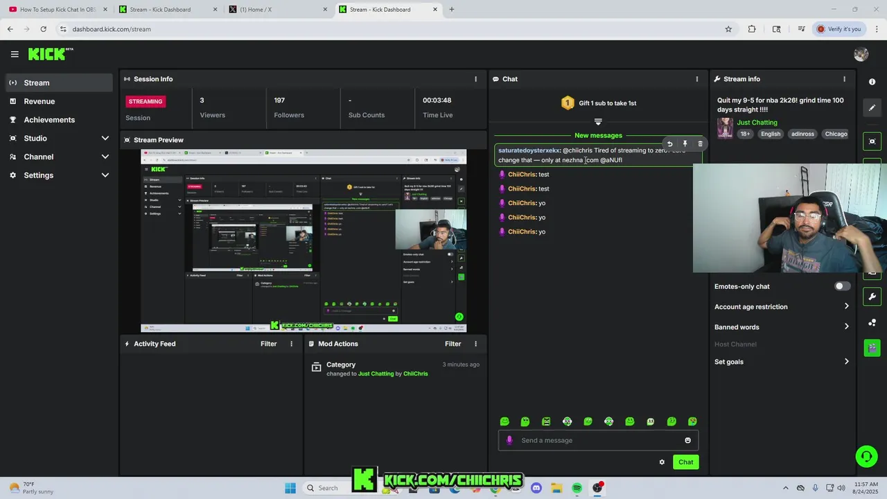887x499 pixels.
Task: Click the Chicago tag in Stream info
Action: pos(836,134)
